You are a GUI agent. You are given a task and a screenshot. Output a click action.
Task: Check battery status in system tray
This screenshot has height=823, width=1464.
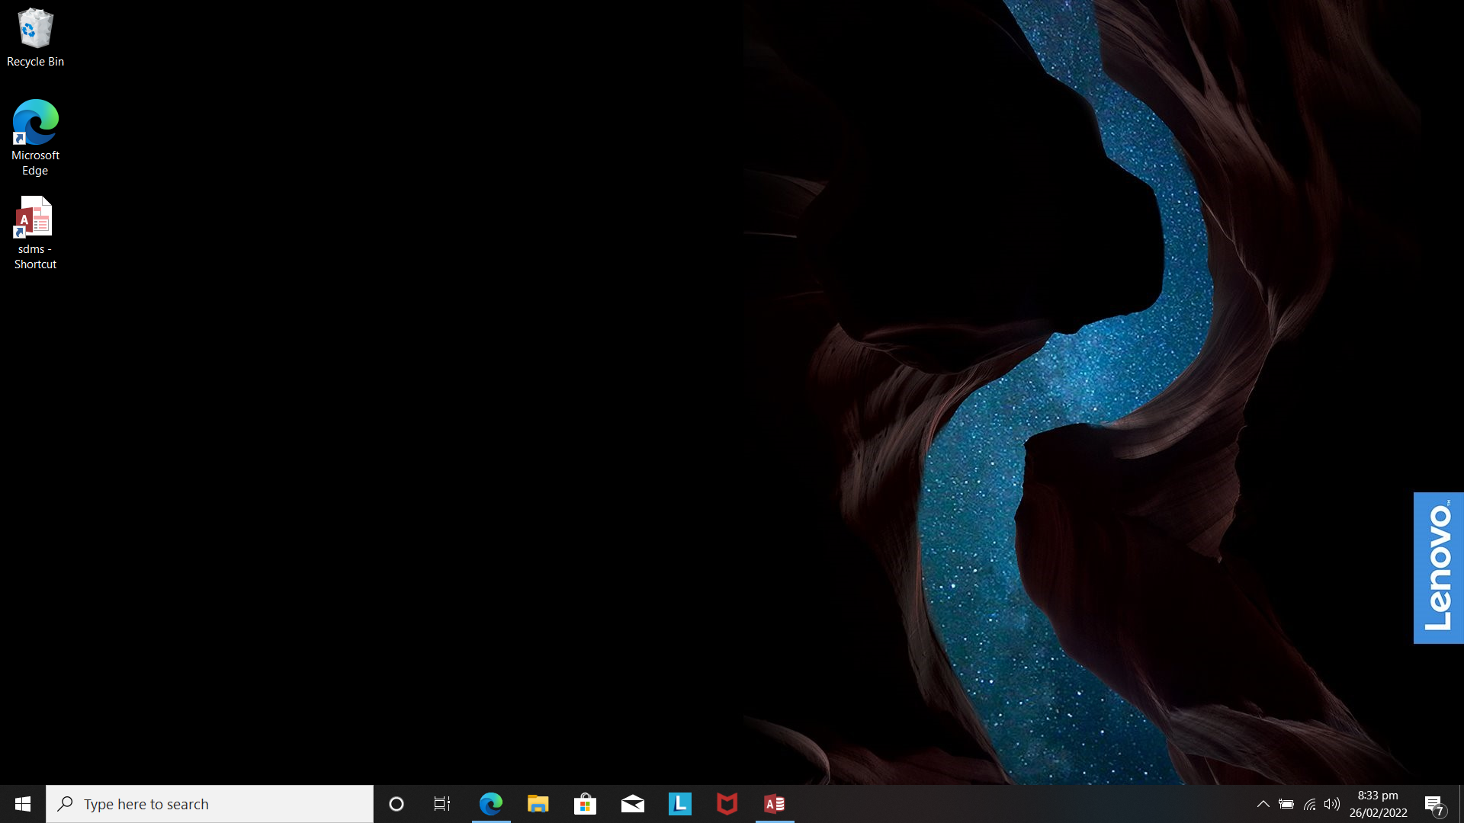click(x=1286, y=804)
